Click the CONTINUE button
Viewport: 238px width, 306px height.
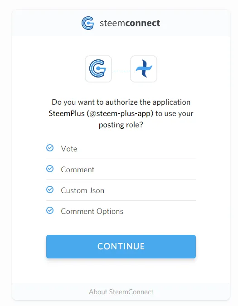(121, 247)
